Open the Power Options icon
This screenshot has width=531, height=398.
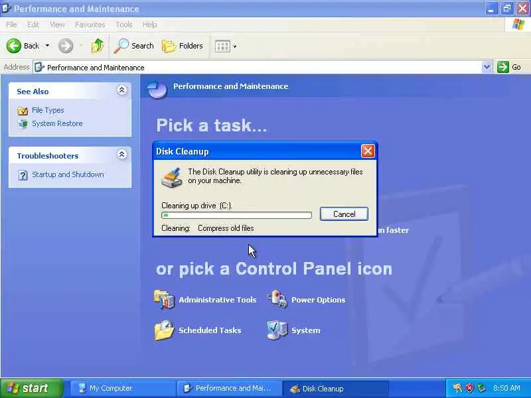(277, 299)
